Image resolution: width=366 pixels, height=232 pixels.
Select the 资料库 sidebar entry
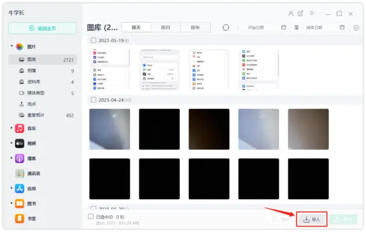pyautogui.click(x=43, y=82)
